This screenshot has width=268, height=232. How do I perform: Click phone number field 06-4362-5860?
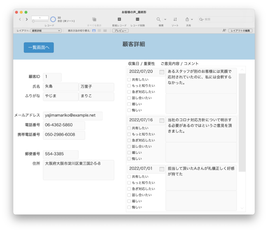pyautogui.click(x=64, y=125)
